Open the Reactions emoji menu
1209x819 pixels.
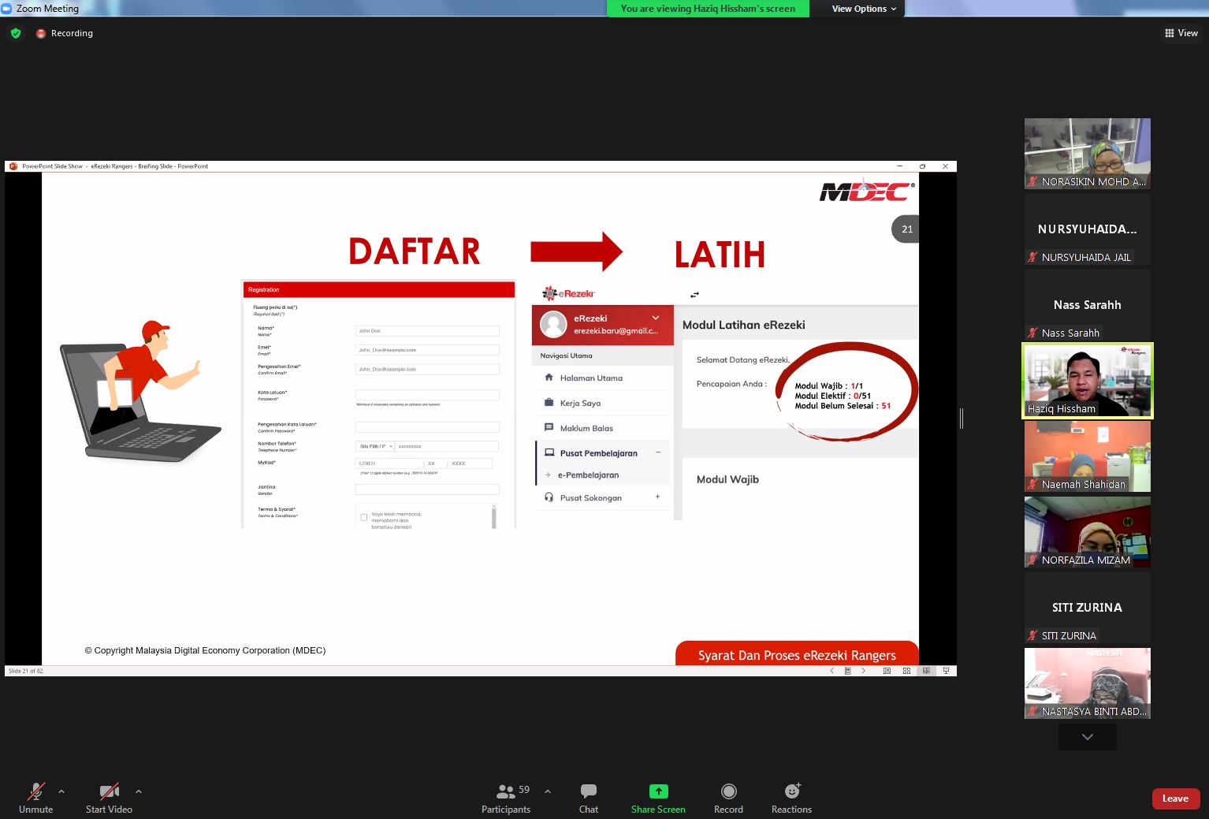[791, 791]
